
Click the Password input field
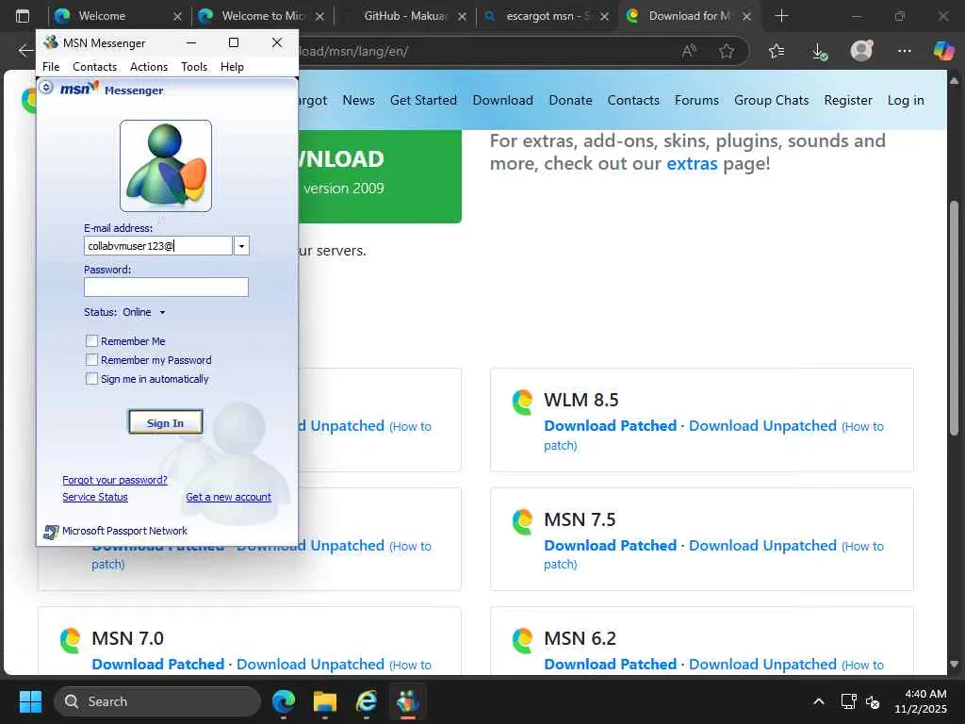(x=166, y=287)
